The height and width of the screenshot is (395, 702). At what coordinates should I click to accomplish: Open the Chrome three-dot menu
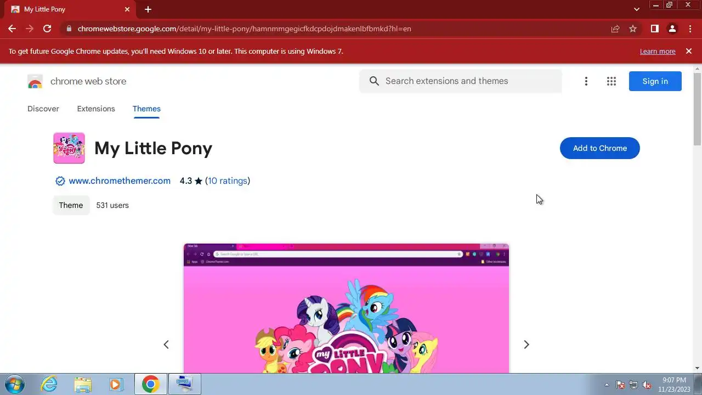click(x=690, y=29)
